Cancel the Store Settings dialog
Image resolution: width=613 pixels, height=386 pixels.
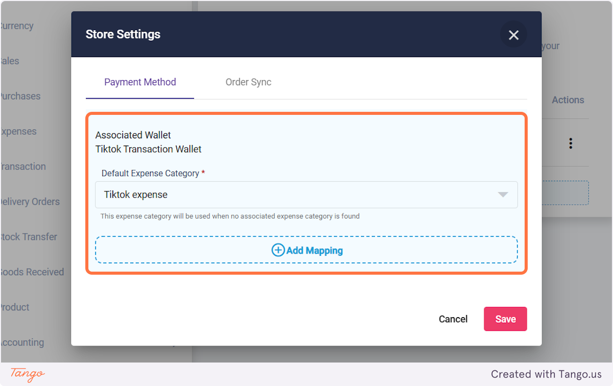point(453,319)
